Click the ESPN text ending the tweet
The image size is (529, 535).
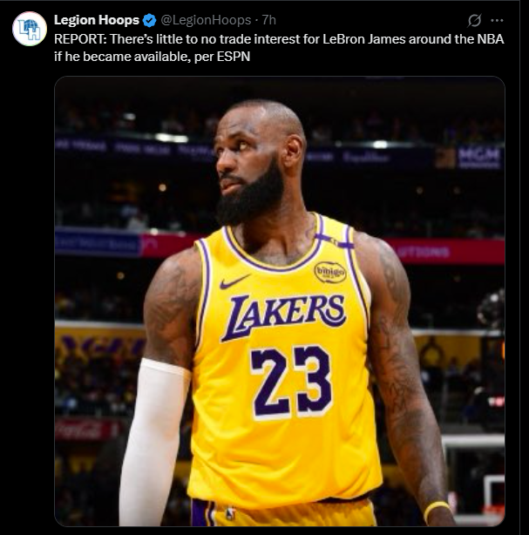[x=234, y=57]
